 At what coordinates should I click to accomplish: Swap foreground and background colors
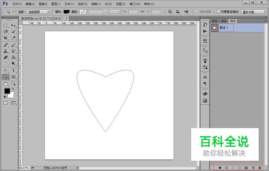(x=13, y=89)
